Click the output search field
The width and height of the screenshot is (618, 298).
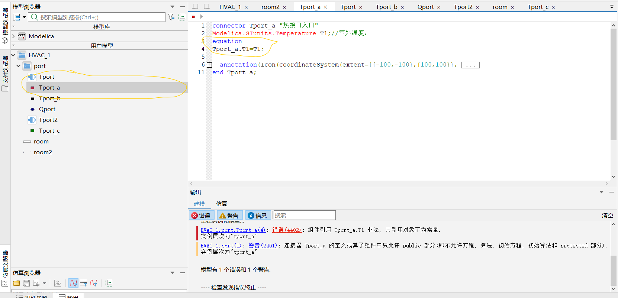click(x=305, y=215)
